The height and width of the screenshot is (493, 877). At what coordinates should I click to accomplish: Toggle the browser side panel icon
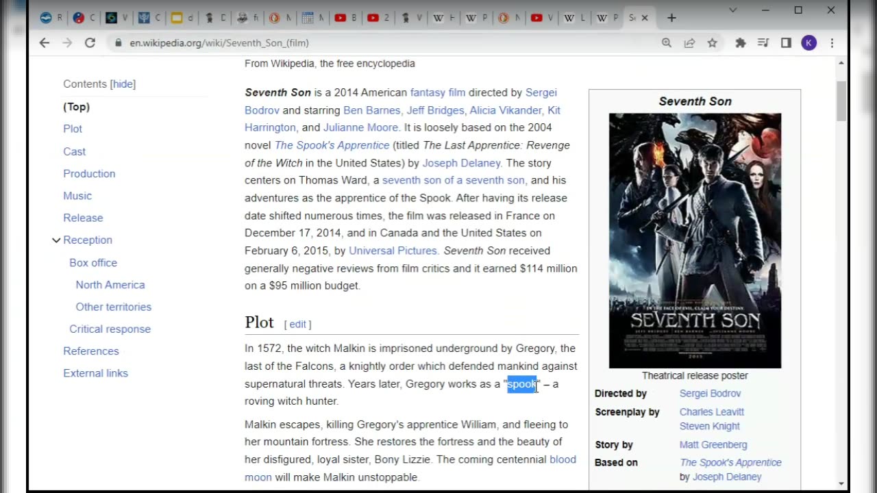(x=786, y=42)
